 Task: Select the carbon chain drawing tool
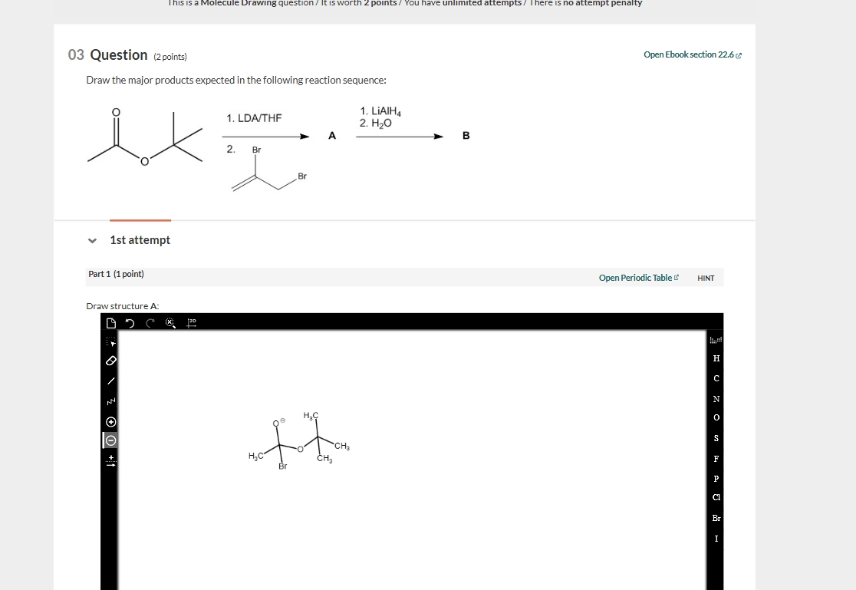tap(110, 401)
